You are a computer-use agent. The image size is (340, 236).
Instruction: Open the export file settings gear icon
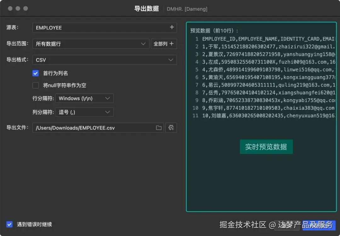point(171,128)
